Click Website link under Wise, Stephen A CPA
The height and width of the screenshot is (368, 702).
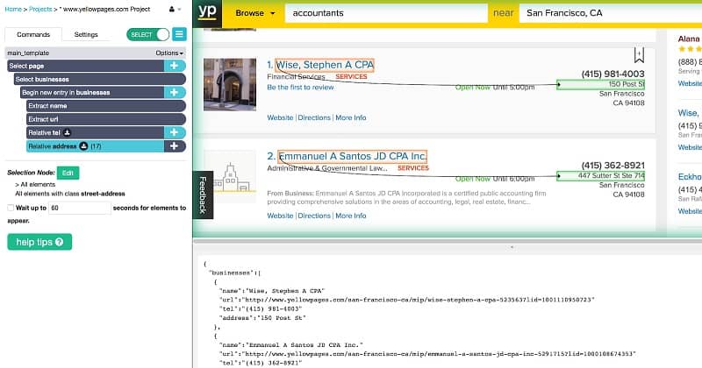pos(280,117)
